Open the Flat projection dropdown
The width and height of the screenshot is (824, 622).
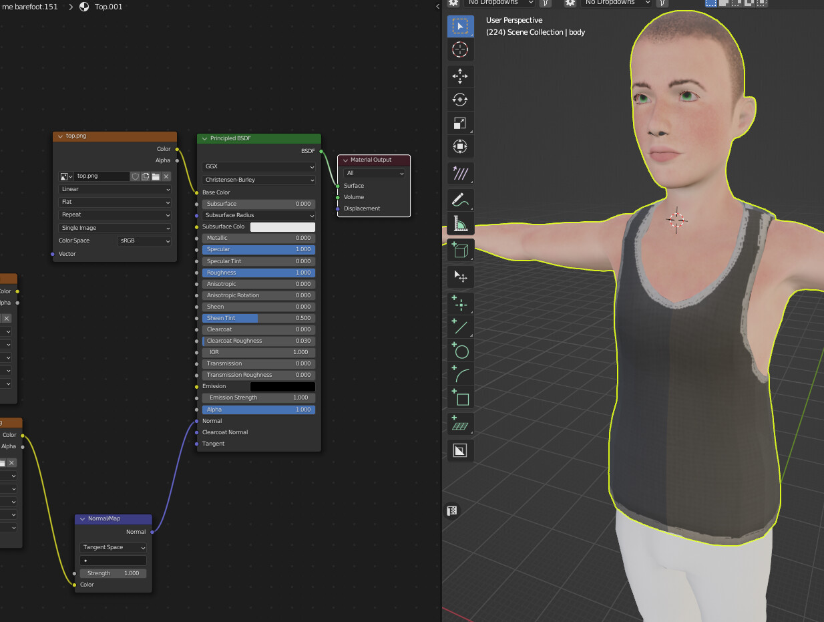115,202
